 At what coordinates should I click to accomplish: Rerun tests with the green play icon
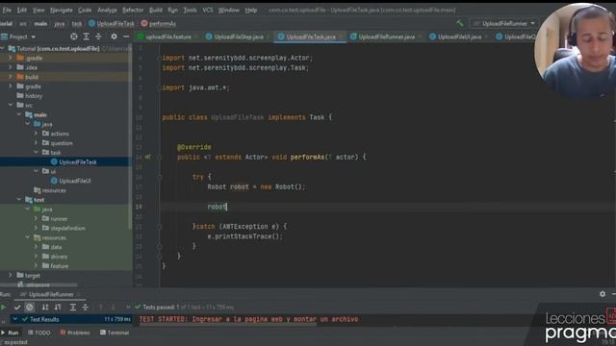point(4,308)
